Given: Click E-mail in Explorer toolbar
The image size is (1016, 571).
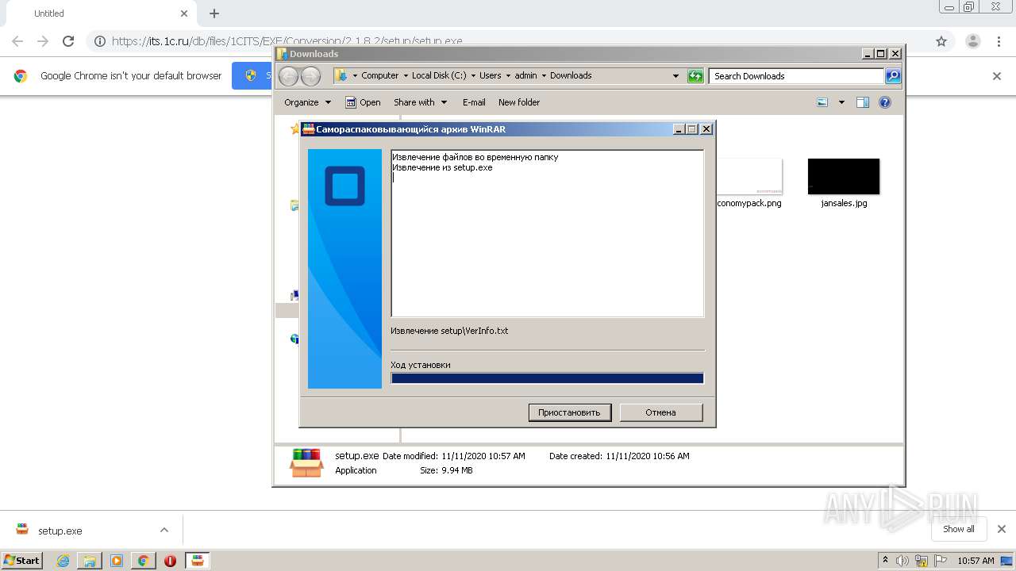Looking at the screenshot, I should (474, 102).
